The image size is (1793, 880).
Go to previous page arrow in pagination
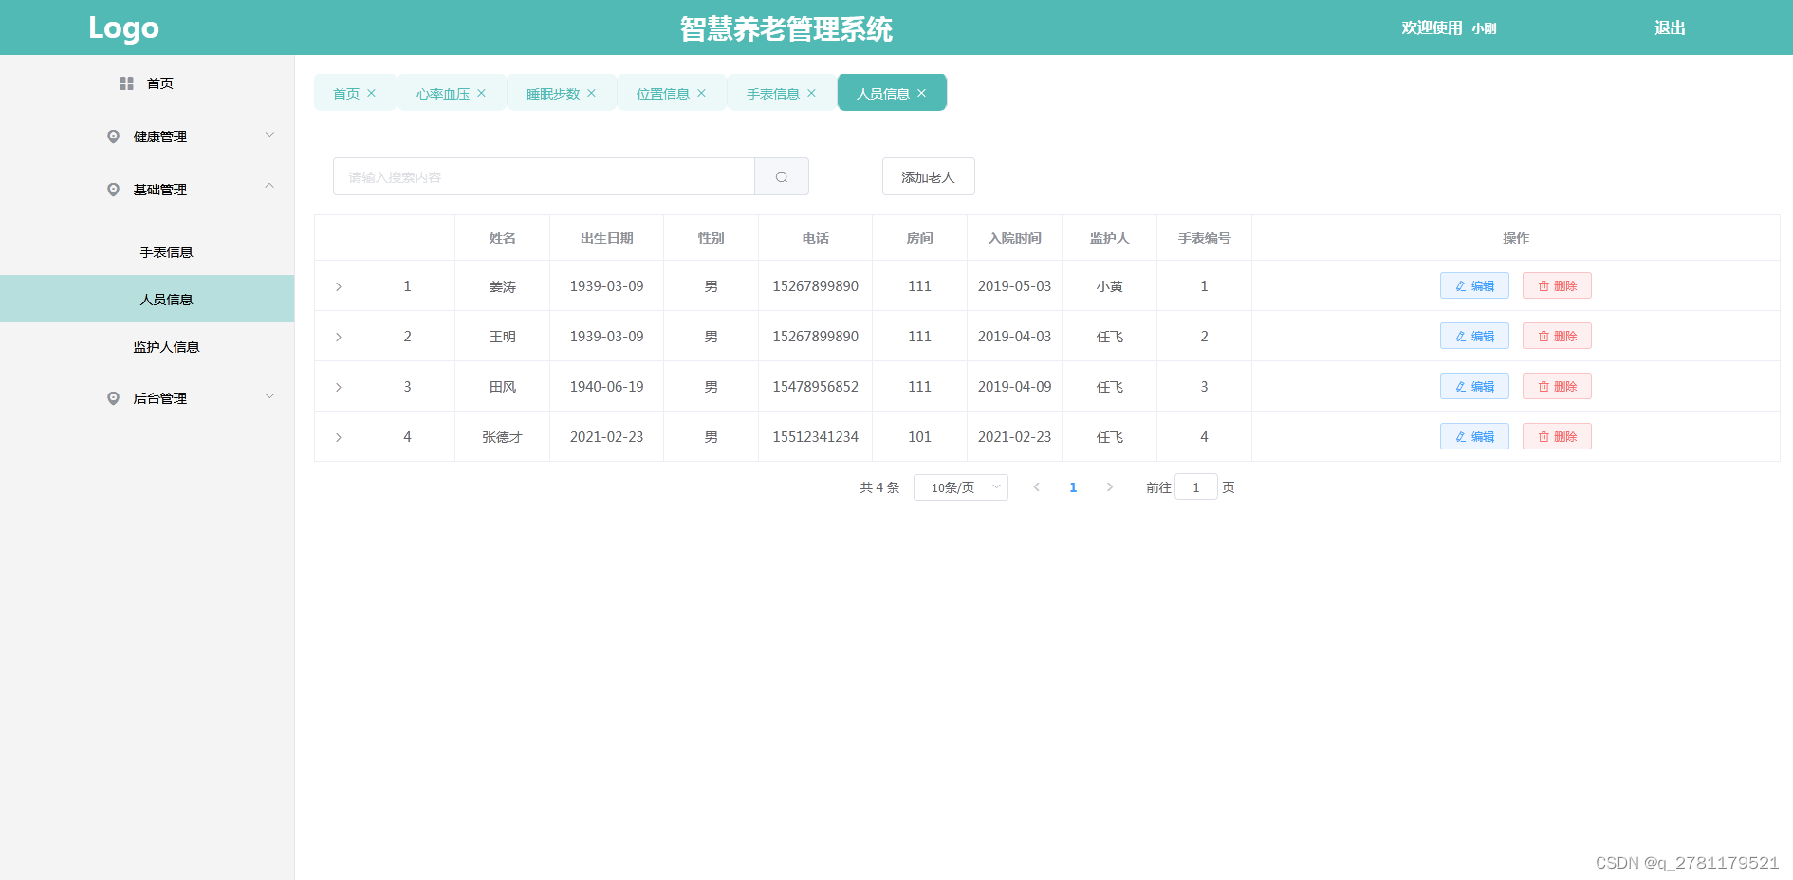click(1037, 487)
